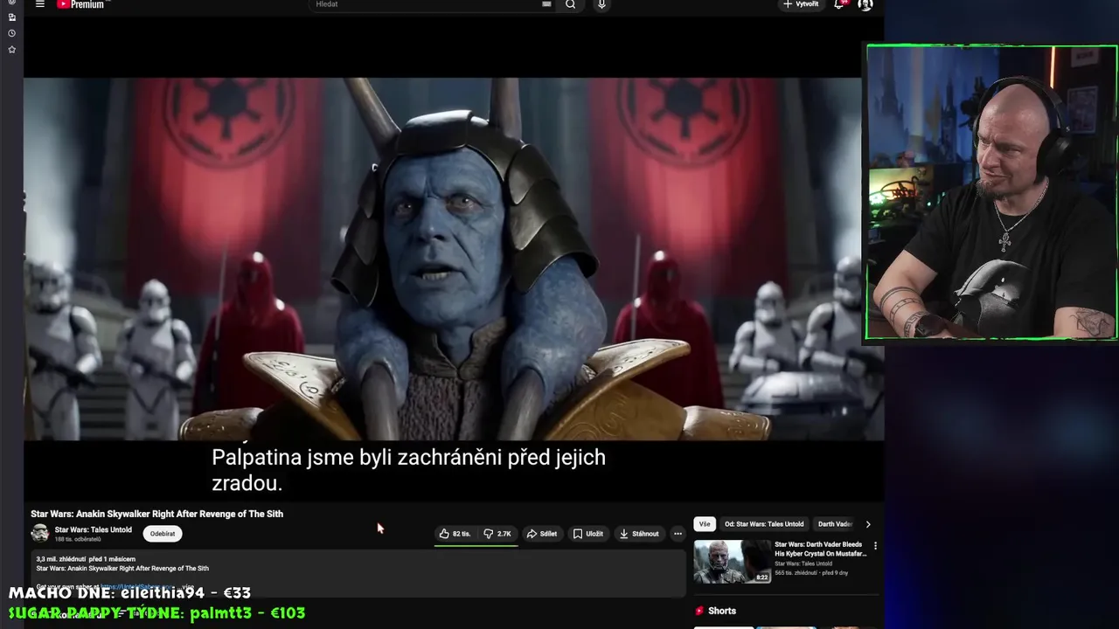Open recommended title Darth Vader Bleeds His Kyber Crystal
The image size is (1119, 629).
pos(820,549)
